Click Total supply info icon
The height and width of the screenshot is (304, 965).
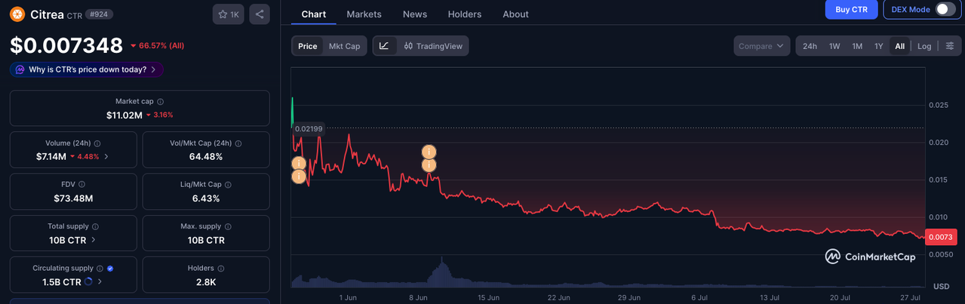(x=95, y=226)
